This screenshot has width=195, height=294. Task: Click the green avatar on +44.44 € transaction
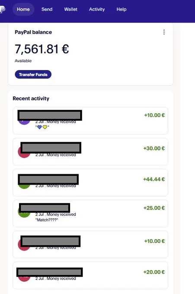[x=24, y=187]
